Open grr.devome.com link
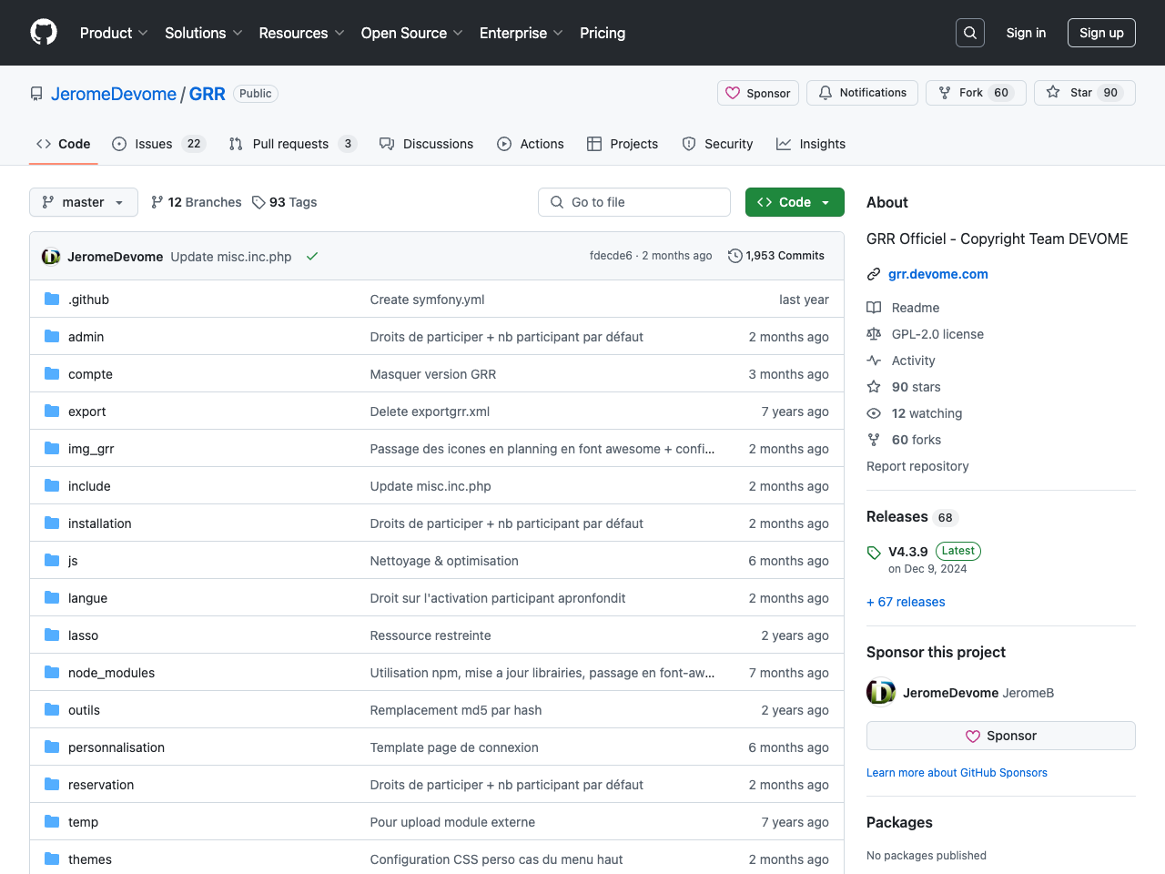The height and width of the screenshot is (874, 1165). (938, 274)
